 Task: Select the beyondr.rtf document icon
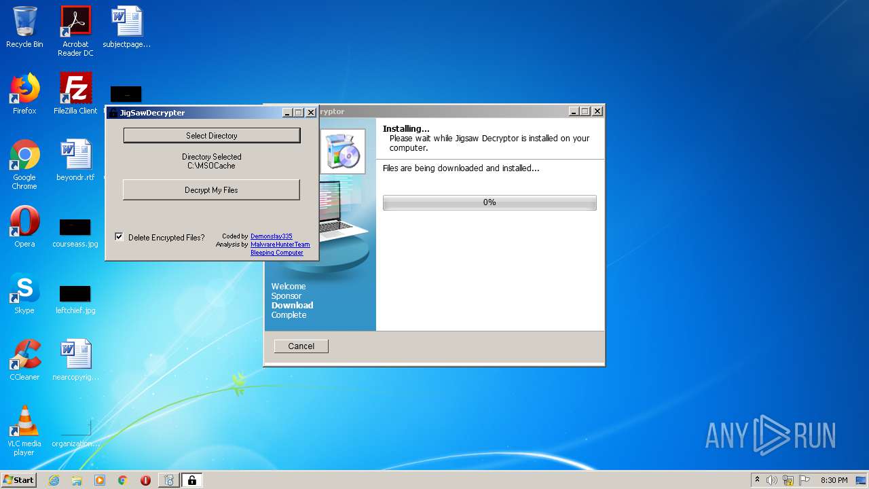(75, 160)
